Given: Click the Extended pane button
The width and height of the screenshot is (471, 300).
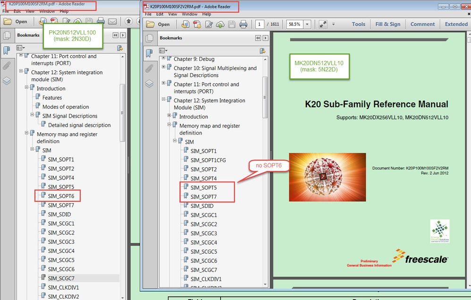Looking at the screenshot, I should (x=456, y=24).
